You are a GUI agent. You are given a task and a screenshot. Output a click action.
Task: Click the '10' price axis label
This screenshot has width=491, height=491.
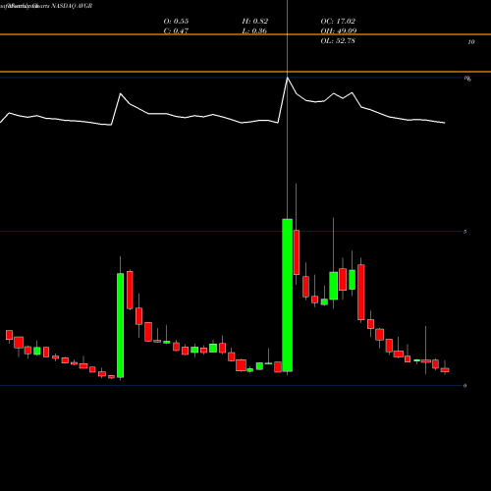click(471, 42)
